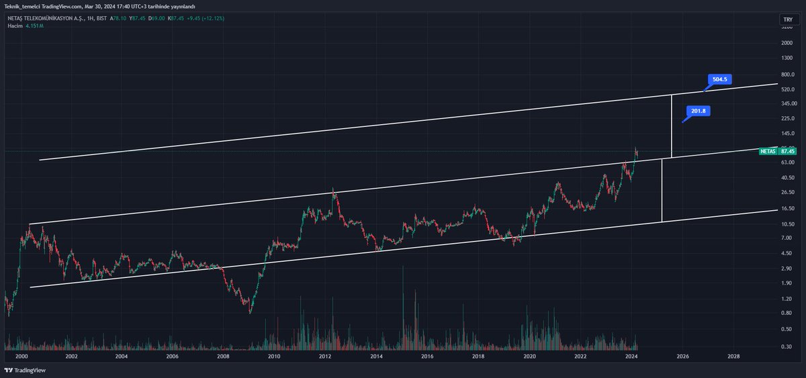Click the 1.90 price axis label
This screenshot has height=378, width=806.
[x=787, y=283]
